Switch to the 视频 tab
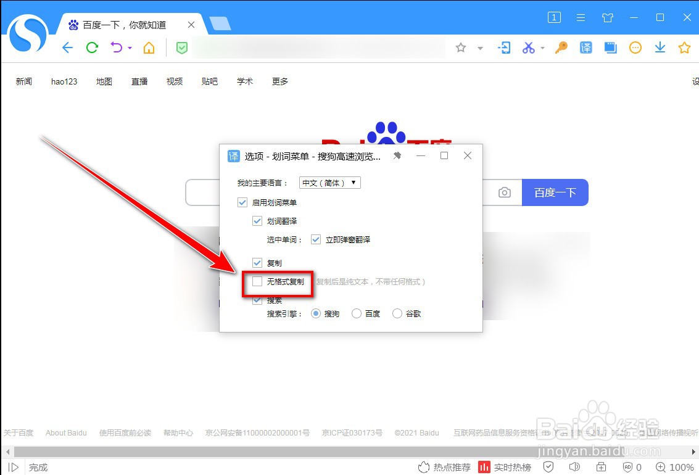Image resolution: width=699 pixels, height=475 pixels. [x=174, y=81]
